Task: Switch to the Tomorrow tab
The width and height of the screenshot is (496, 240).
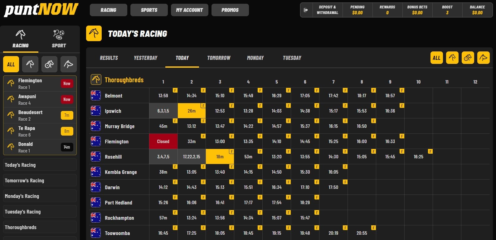Action: click(219, 58)
